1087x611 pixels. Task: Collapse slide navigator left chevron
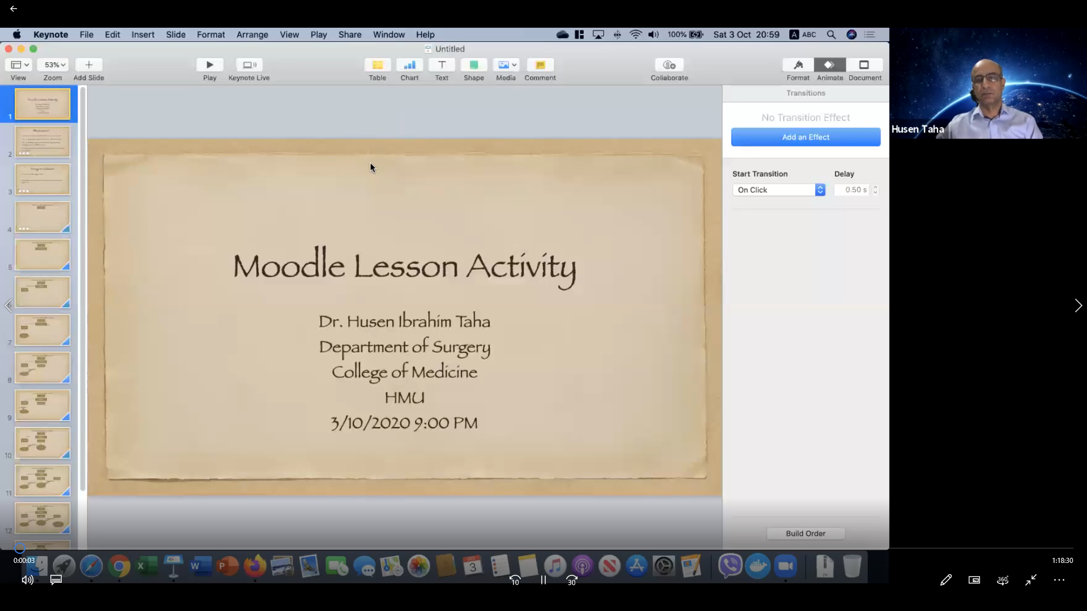coord(8,305)
